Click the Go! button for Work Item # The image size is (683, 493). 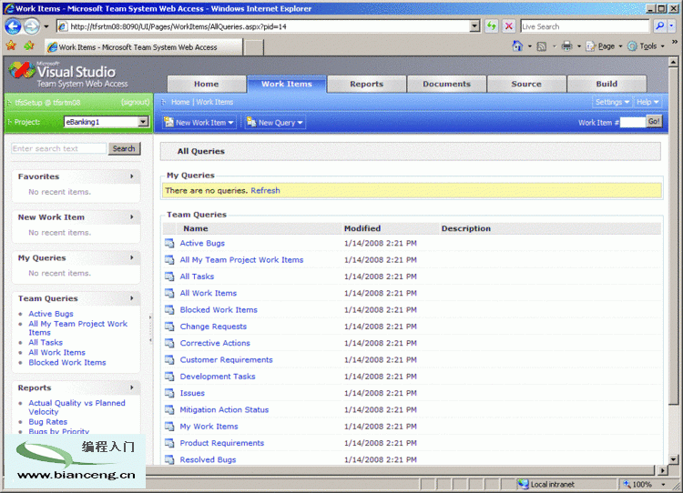click(654, 121)
